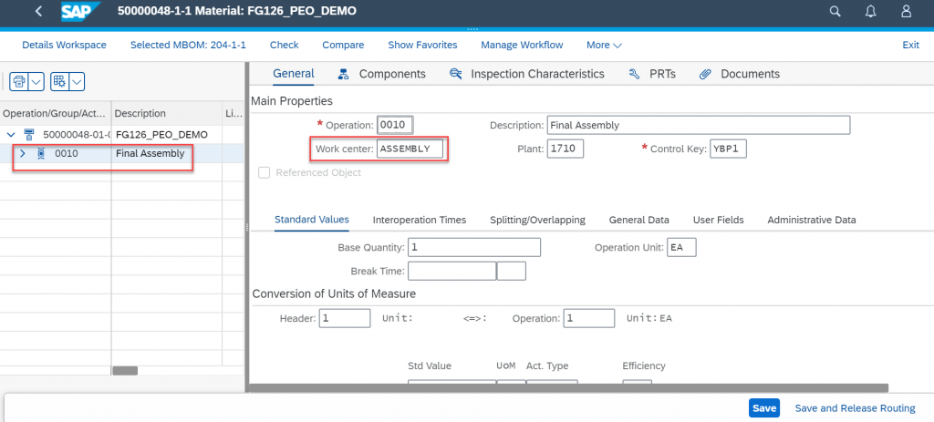Collapse the 50000048-01 routing node

point(11,134)
